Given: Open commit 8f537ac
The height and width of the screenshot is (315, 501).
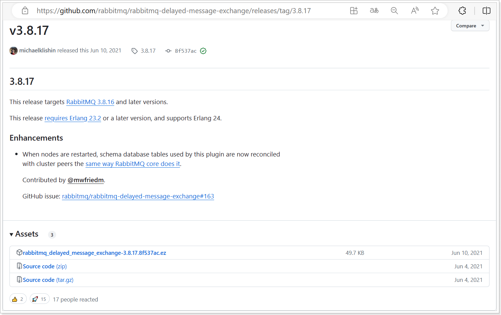Looking at the screenshot, I should (x=186, y=51).
